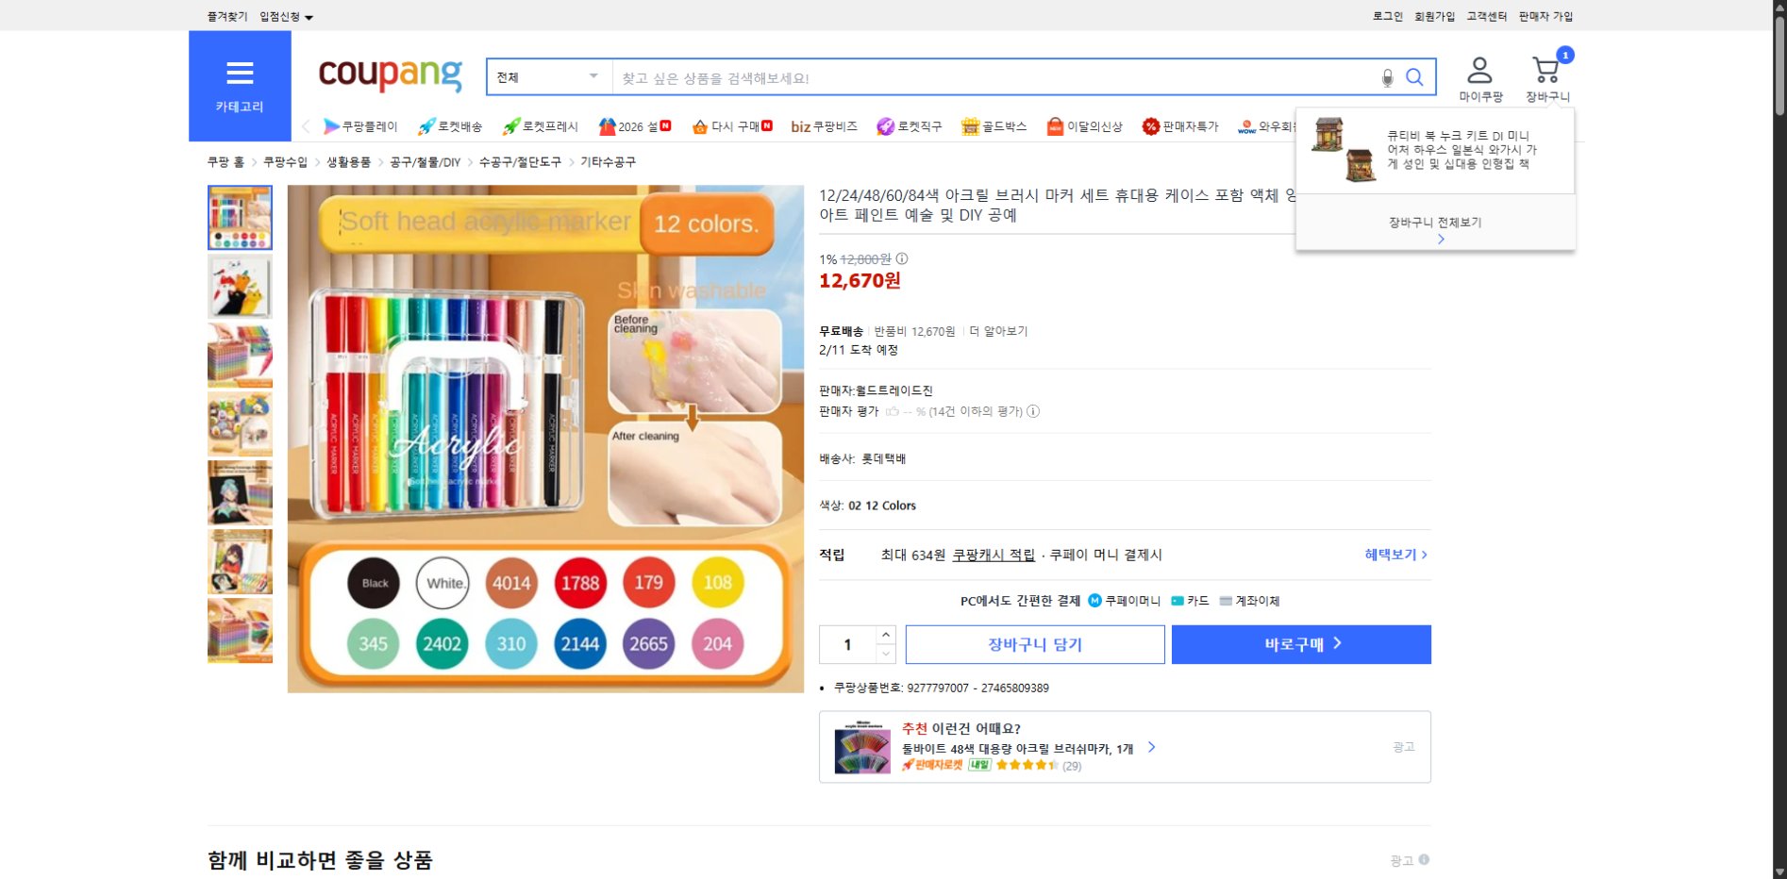View cart via the 장바구니 icon
The height and width of the screenshot is (879, 1787).
point(1545,68)
